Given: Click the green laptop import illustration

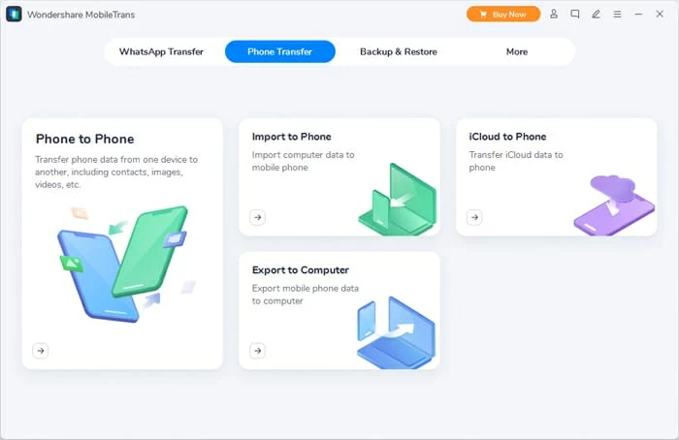Looking at the screenshot, I should [x=397, y=200].
